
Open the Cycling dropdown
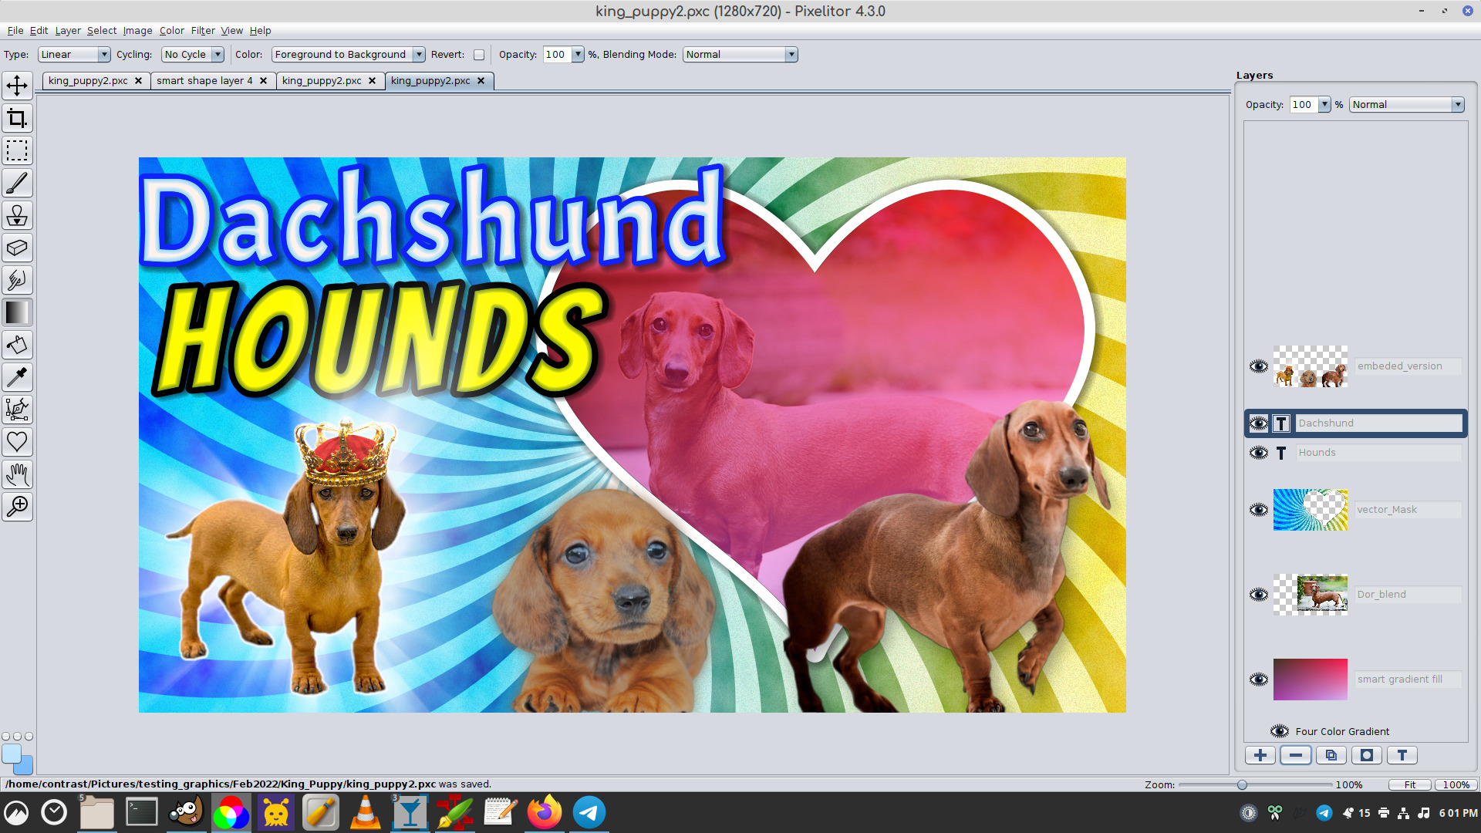coord(193,55)
